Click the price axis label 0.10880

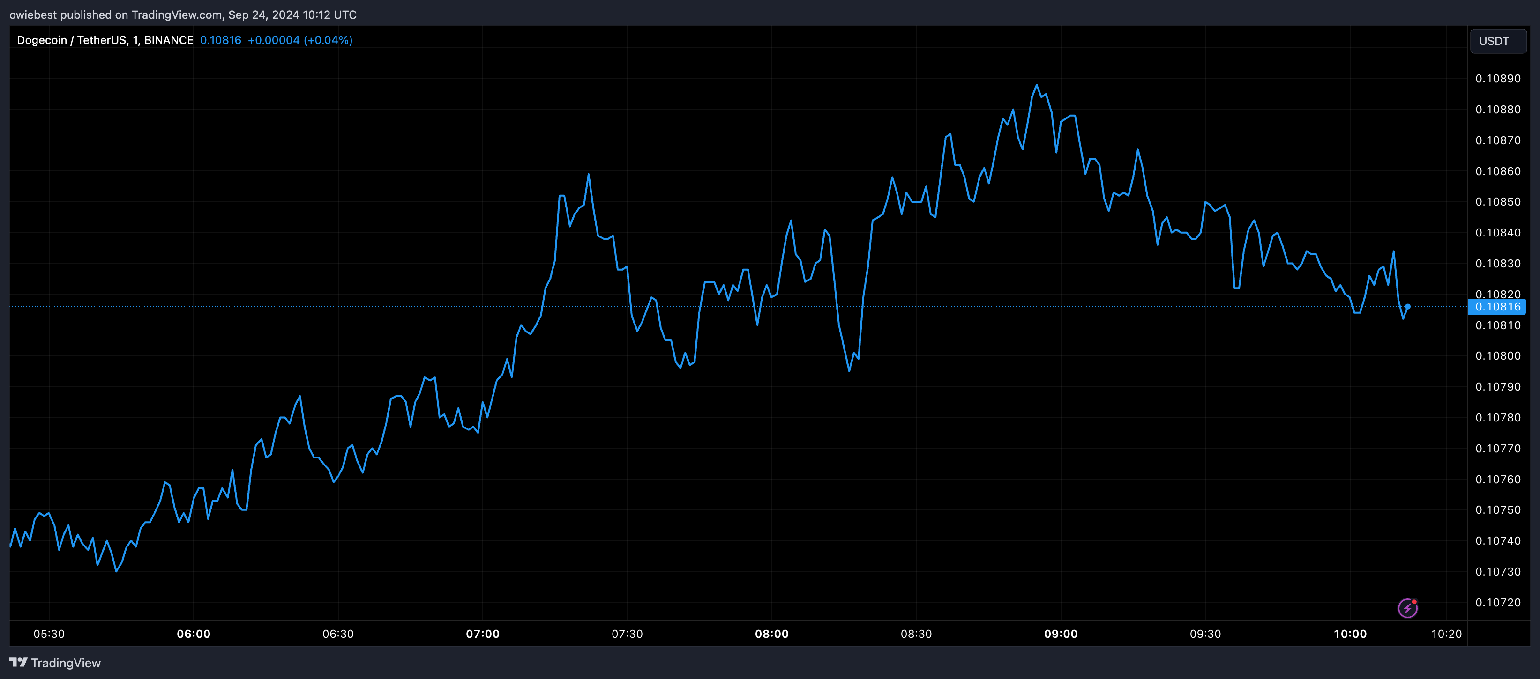click(x=1497, y=109)
